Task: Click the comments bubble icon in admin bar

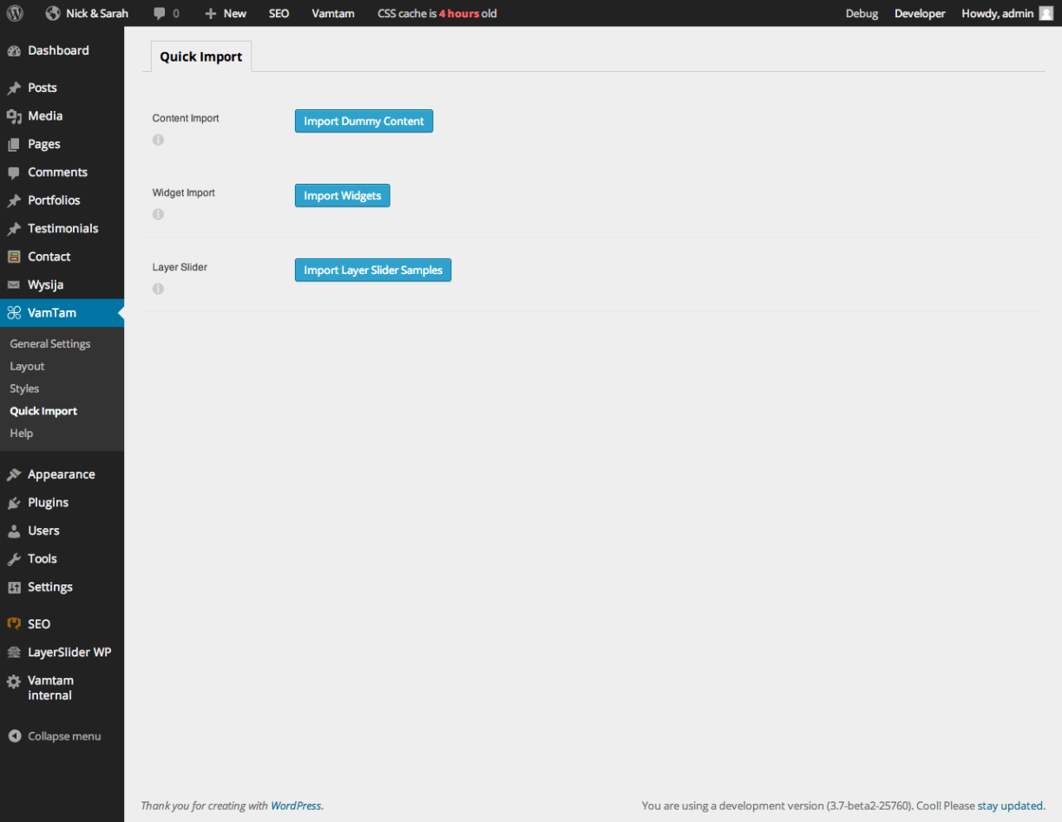Action: pos(160,14)
